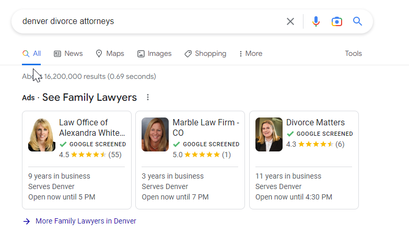
Task: Open Images results tab
Action: 155,53
